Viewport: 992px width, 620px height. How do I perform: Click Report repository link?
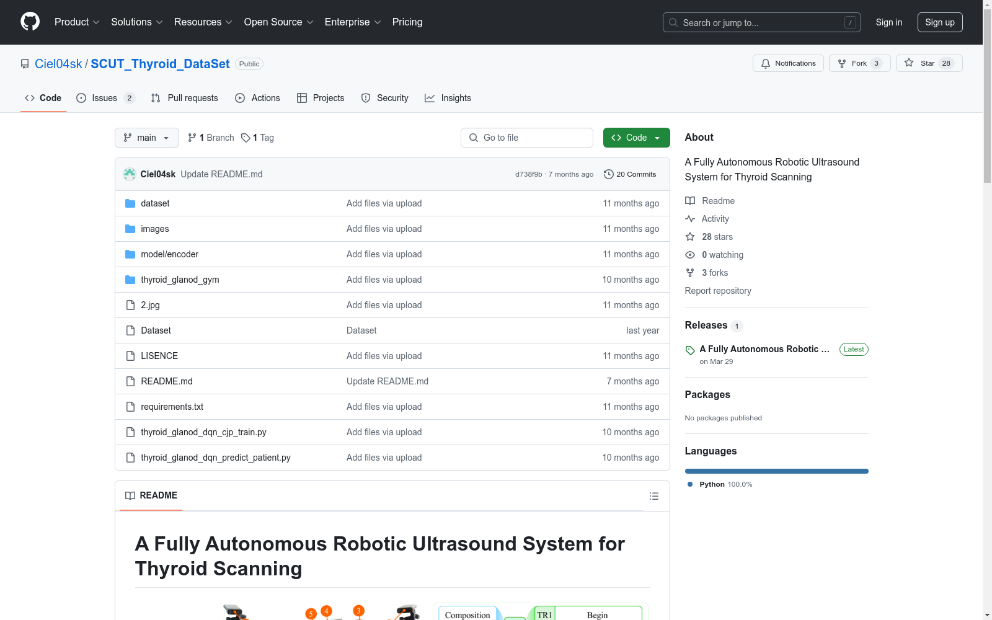tap(718, 291)
